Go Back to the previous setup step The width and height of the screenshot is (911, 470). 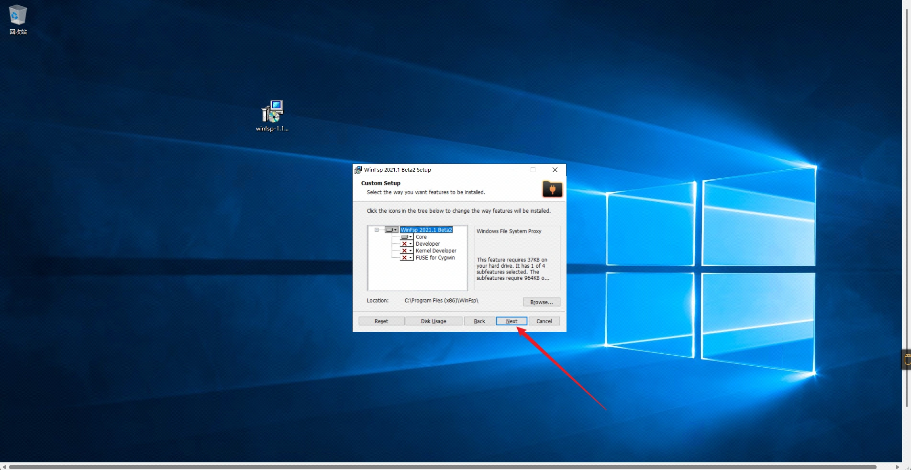(479, 321)
